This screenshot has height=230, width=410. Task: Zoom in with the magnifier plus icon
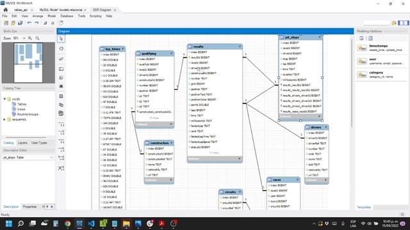[30, 38]
